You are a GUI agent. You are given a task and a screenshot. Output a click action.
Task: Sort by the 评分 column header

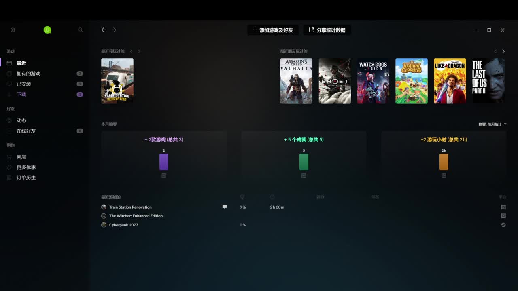coord(321,197)
